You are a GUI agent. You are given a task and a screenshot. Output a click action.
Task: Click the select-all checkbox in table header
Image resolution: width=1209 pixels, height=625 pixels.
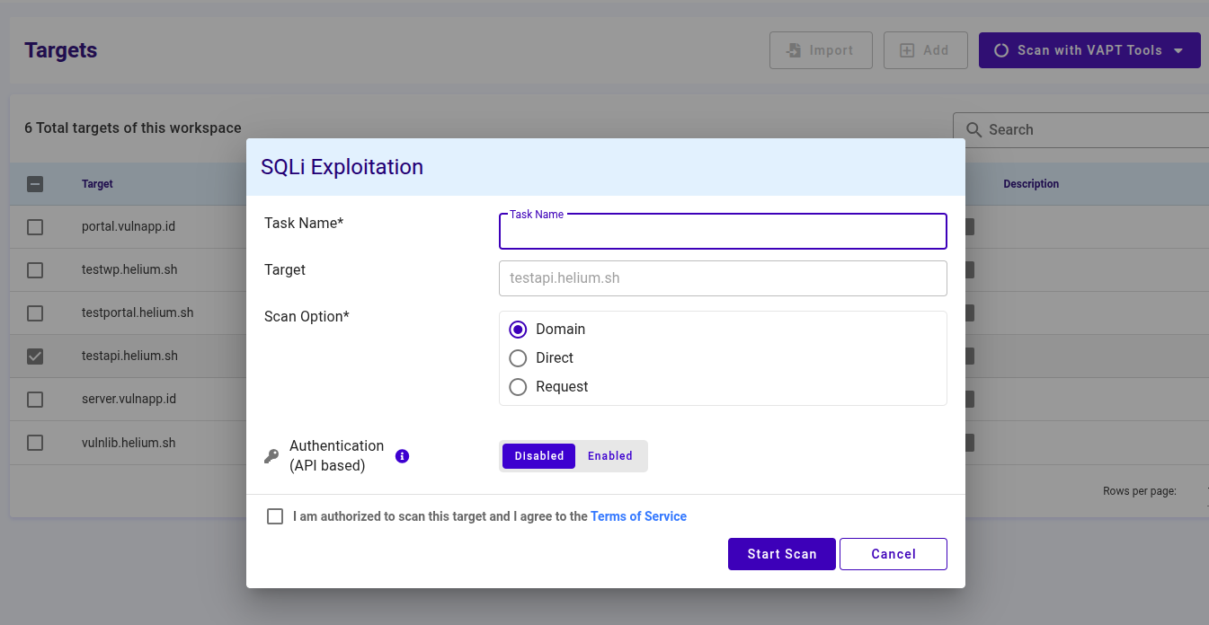pos(35,184)
